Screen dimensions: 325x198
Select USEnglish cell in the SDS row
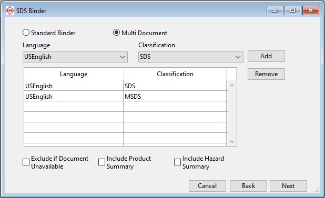click(x=74, y=86)
